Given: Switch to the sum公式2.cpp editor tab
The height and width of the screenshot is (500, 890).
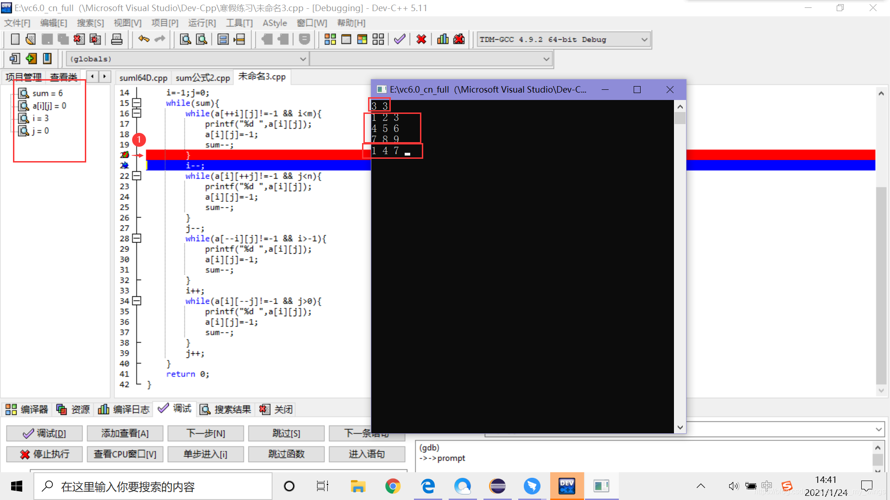Looking at the screenshot, I should coord(203,78).
